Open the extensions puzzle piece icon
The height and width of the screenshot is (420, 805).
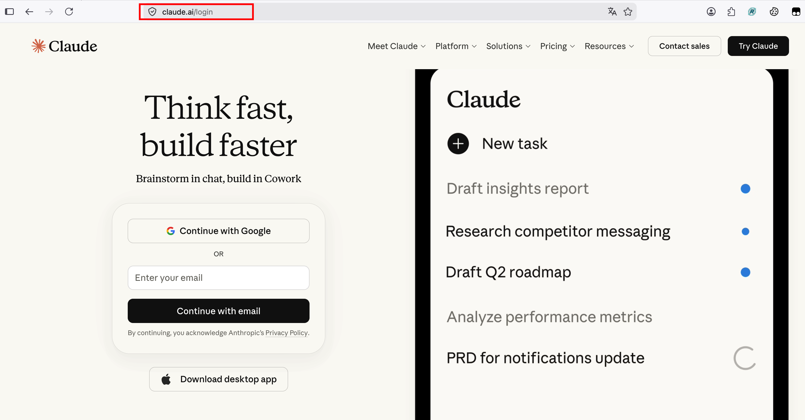point(731,12)
